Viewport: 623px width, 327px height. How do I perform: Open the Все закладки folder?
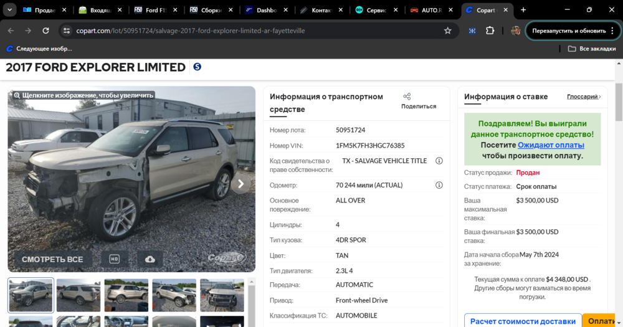[x=592, y=49]
